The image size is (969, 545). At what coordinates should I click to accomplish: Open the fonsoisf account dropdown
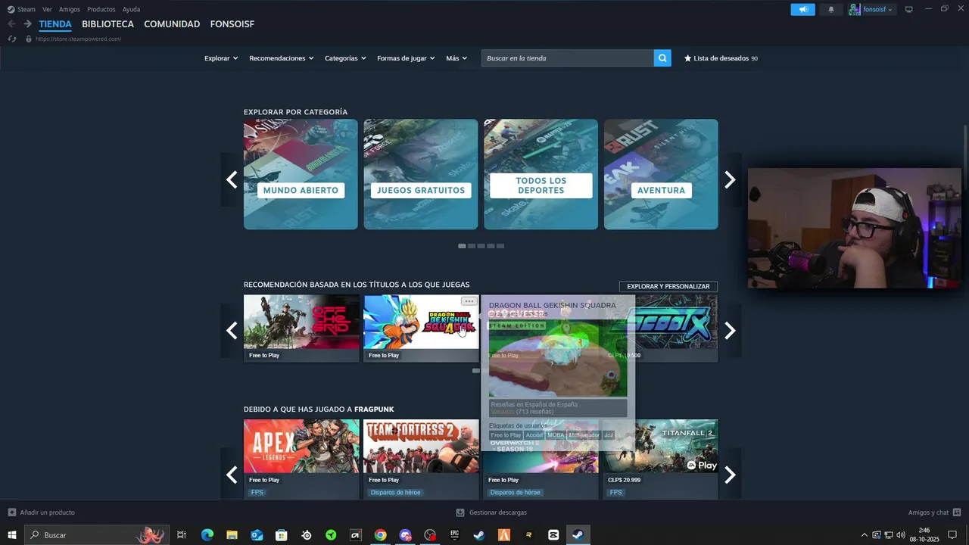[x=871, y=9]
